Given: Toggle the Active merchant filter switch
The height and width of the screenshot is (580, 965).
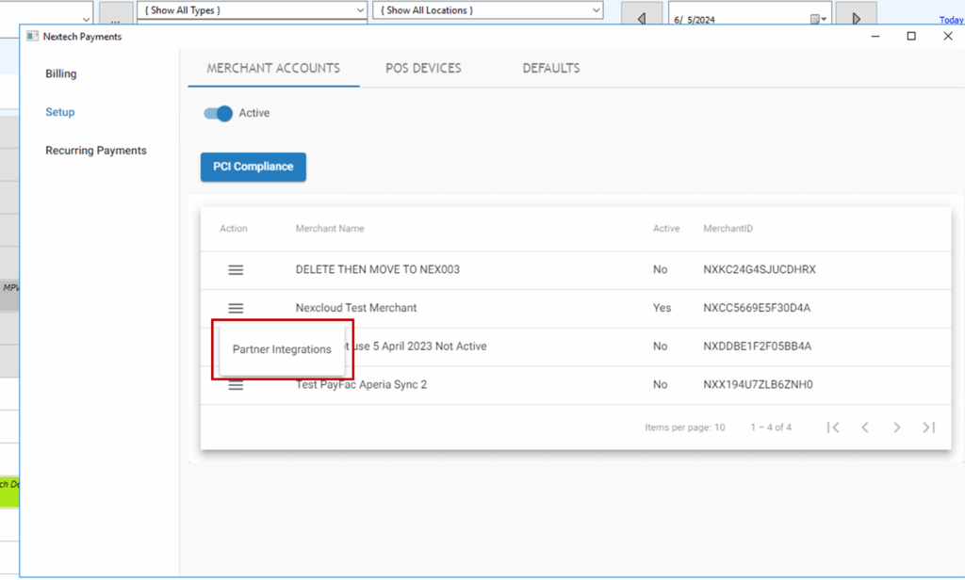Looking at the screenshot, I should click(219, 113).
